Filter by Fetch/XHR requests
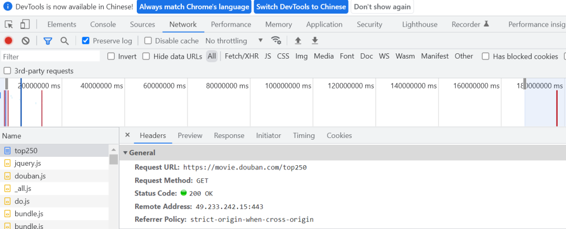566x229 pixels. [242, 56]
